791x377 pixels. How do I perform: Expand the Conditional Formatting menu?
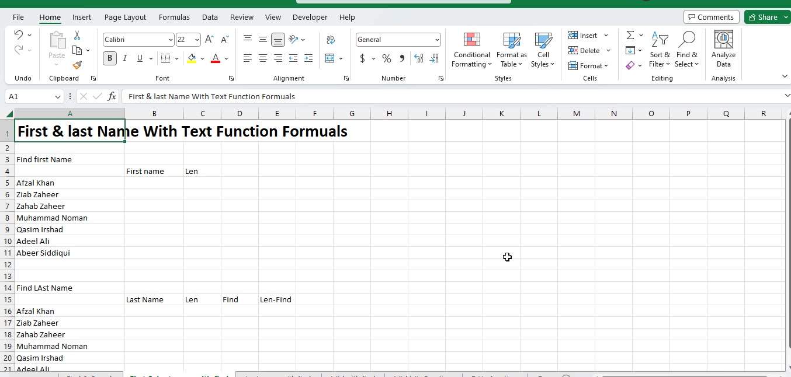[471, 50]
